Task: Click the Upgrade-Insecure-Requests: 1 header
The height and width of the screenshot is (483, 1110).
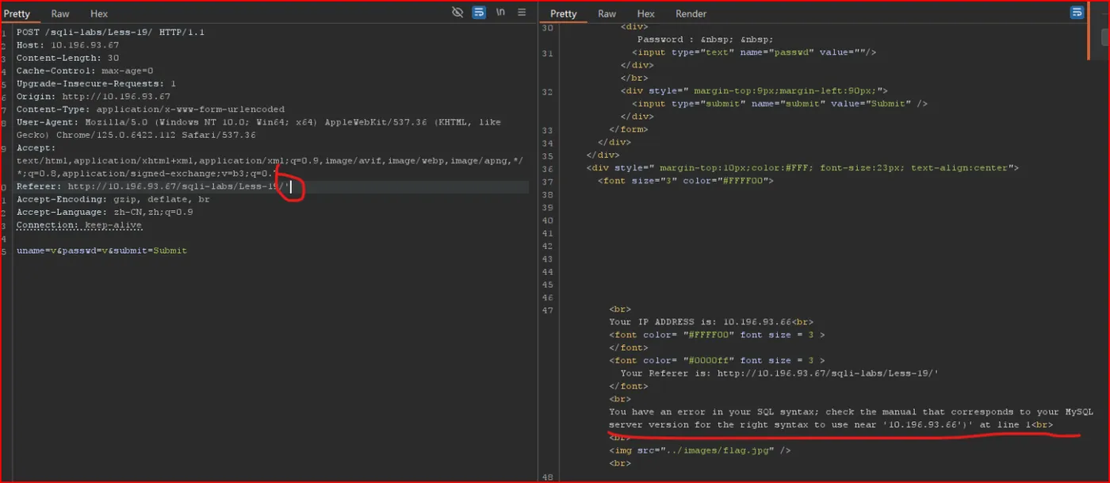Action: pyautogui.click(x=96, y=83)
